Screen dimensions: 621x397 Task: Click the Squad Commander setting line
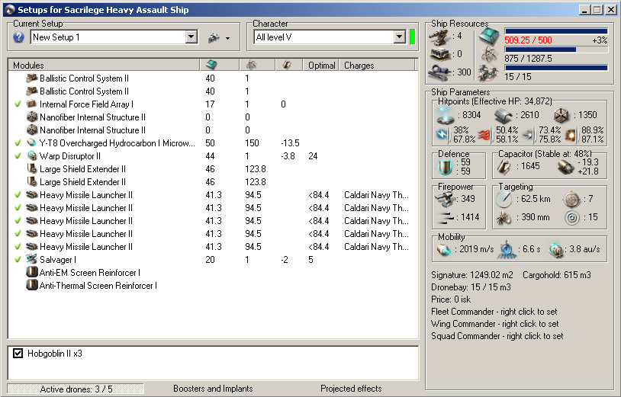[x=497, y=336]
